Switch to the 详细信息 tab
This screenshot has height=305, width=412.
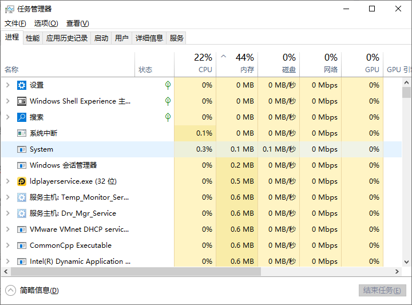point(149,38)
